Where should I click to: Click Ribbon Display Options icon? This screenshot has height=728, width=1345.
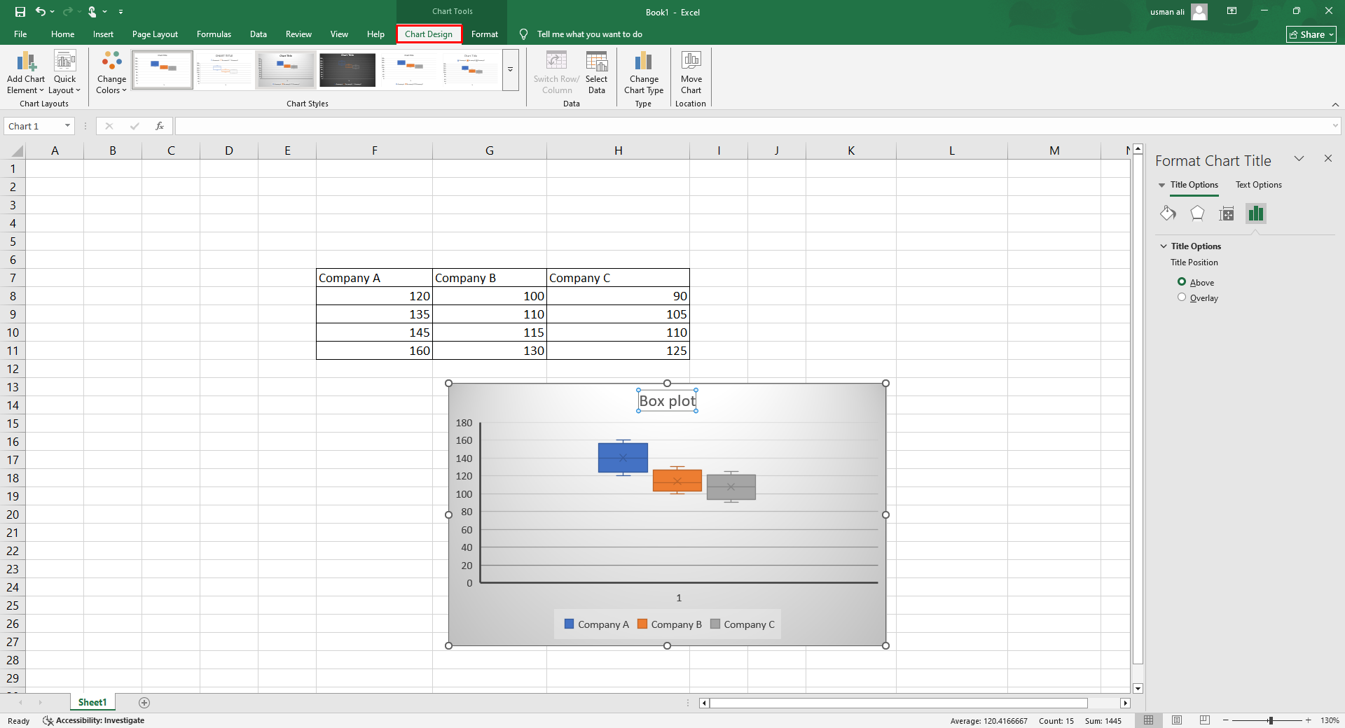[x=1232, y=11]
